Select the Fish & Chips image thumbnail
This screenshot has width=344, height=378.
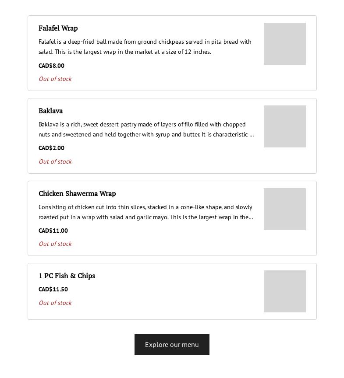285,291
